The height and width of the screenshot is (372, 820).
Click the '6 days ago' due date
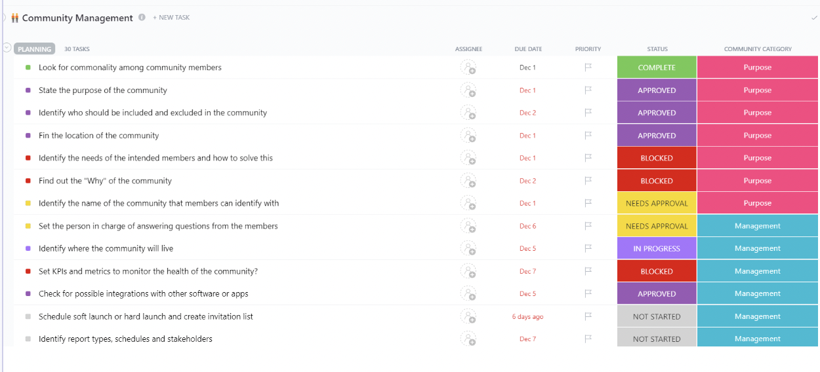coord(527,317)
